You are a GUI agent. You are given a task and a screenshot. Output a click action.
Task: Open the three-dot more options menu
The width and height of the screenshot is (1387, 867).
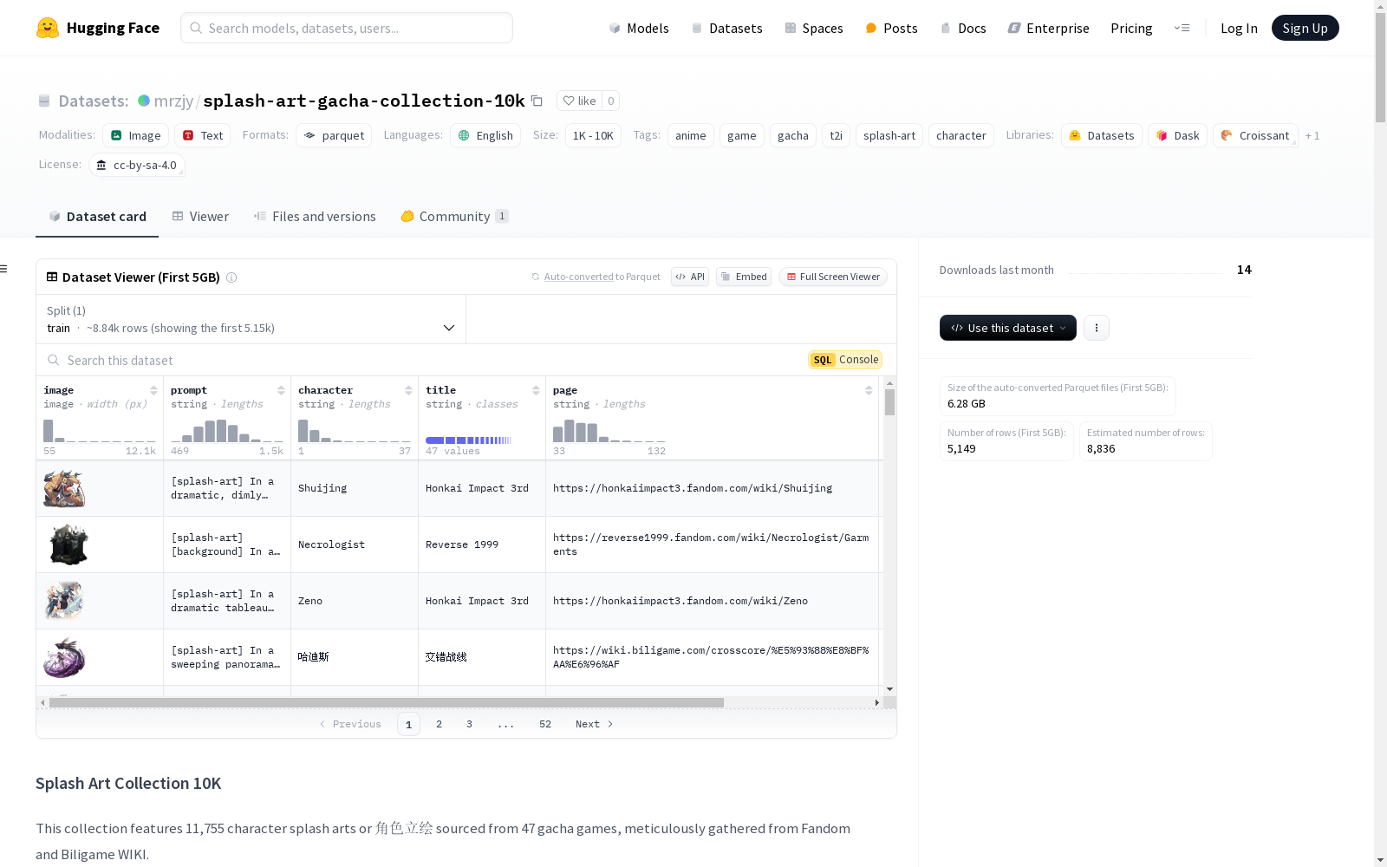1096,328
